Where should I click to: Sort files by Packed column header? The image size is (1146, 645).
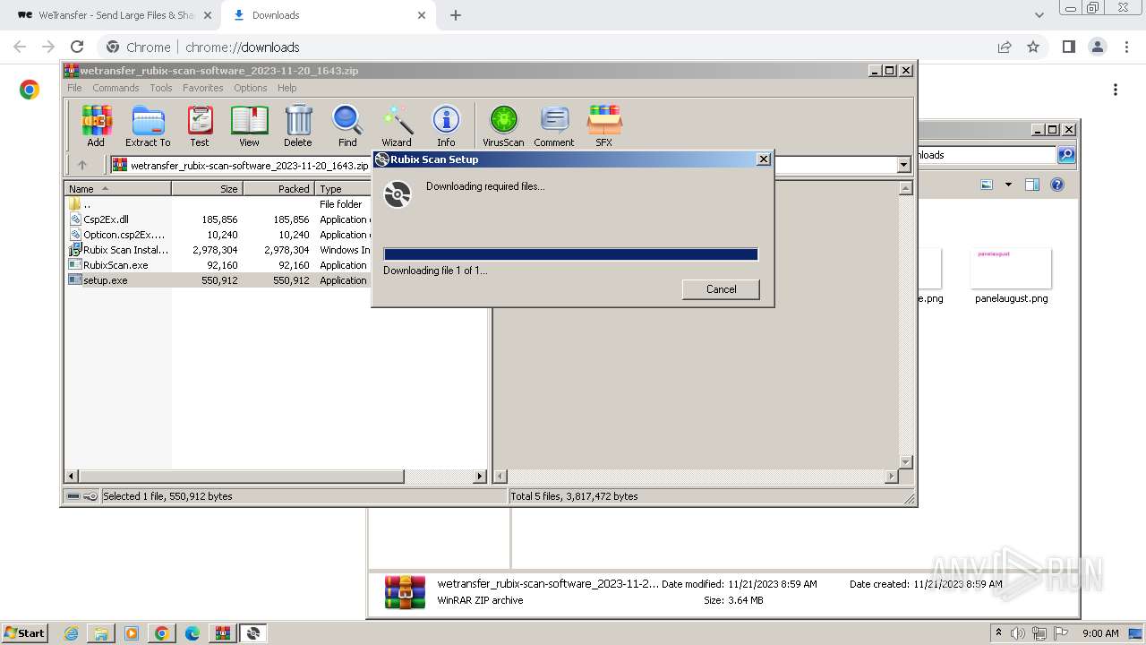pyautogui.click(x=278, y=189)
